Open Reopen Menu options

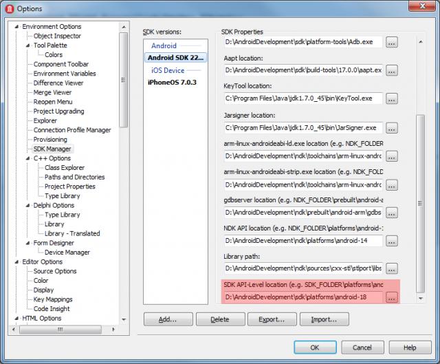[x=53, y=102]
